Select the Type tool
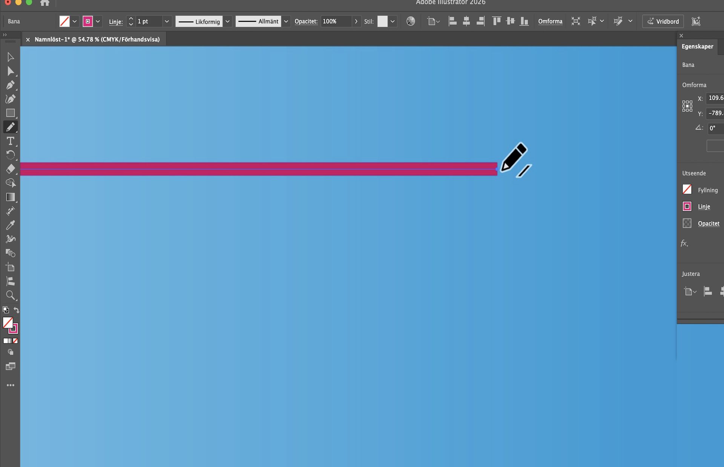The image size is (724, 467). (10, 141)
